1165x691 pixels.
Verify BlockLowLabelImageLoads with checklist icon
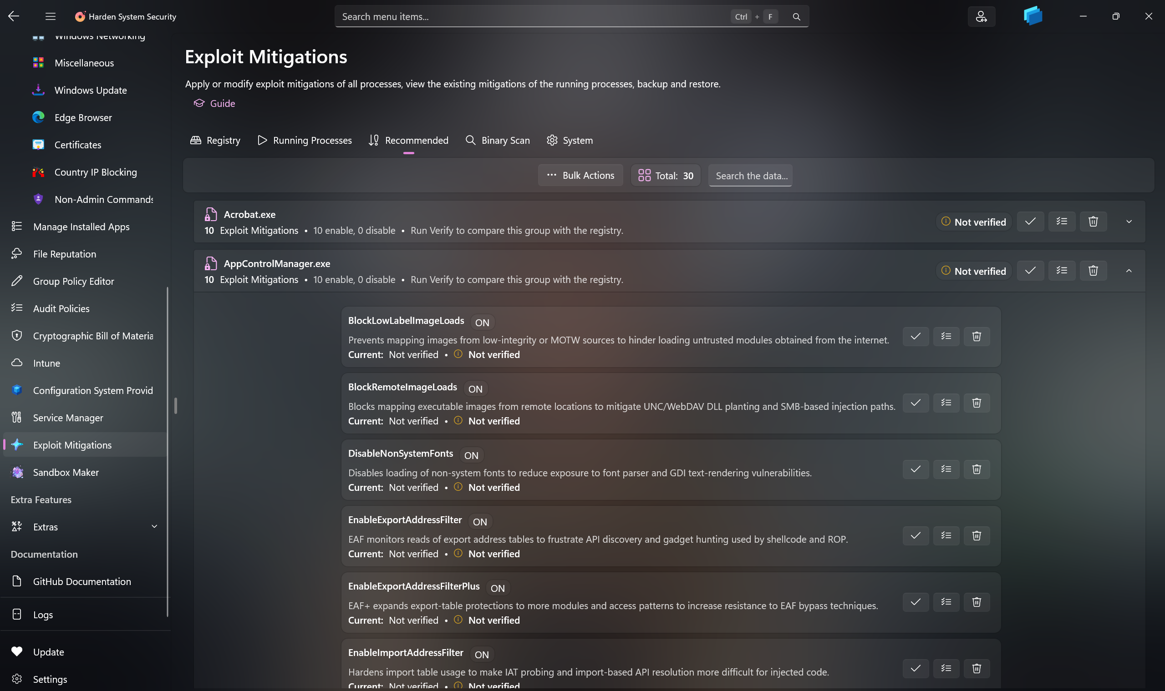point(946,337)
